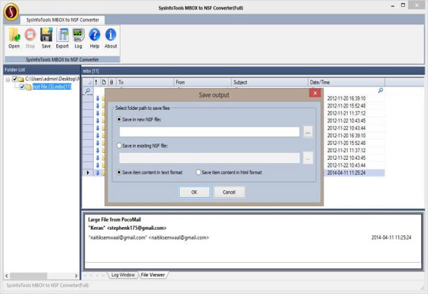Click sender stephenk175@gmail.com in preview
The height and width of the screenshot is (294, 428).
pyautogui.click(x=127, y=228)
